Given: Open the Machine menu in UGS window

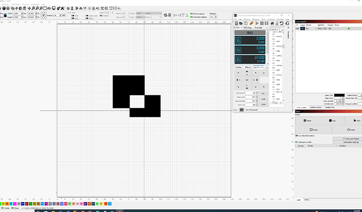Looking at the screenshot, I should [247, 19].
